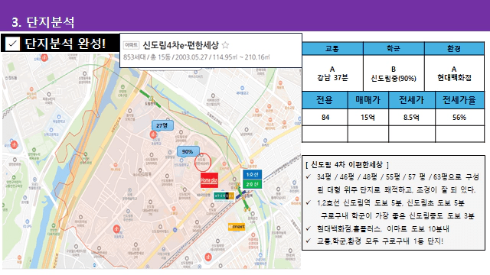This screenshot has width=490, height=275.
Task: Click the Home plus logo on the map
Action: pyautogui.click(x=209, y=180)
